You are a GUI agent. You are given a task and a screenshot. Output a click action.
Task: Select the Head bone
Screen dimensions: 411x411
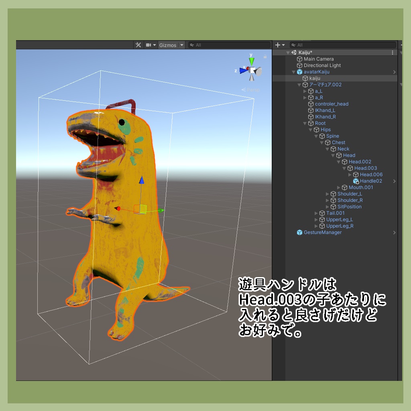click(349, 155)
